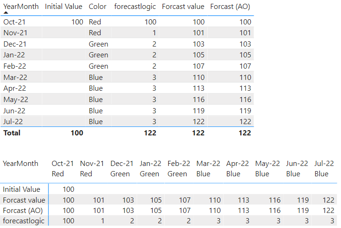Sort by the Forcast value column header
341x228 pixels.
coord(183,7)
